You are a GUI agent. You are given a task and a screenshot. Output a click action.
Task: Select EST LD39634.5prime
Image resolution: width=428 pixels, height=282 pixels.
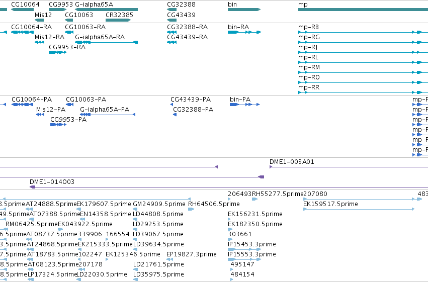[x=158, y=244]
